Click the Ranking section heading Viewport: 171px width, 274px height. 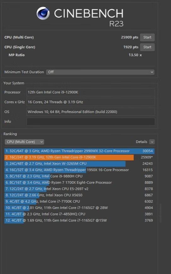(x=10, y=134)
